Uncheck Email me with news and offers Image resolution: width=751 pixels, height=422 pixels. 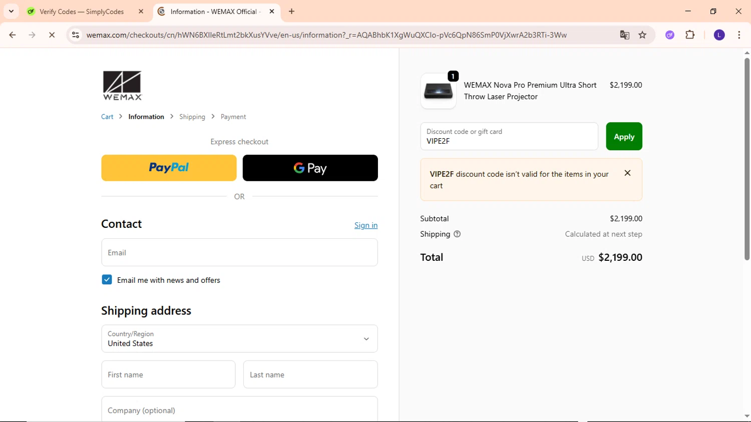point(107,280)
